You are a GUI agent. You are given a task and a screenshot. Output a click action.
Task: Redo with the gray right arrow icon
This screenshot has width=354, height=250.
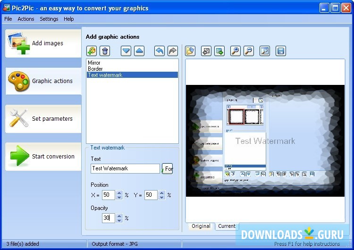[x=173, y=51]
